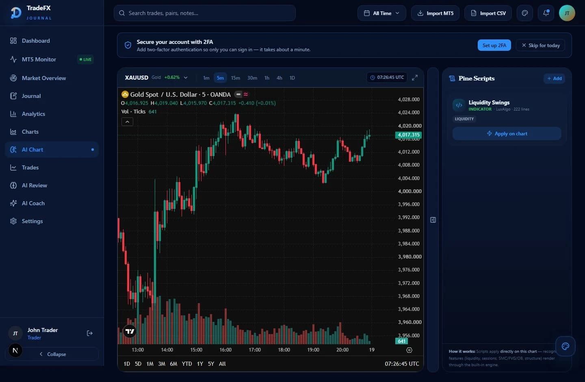This screenshot has width=585, height=382.
Task: Expand the chart to fullscreen
Action: pyautogui.click(x=415, y=78)
